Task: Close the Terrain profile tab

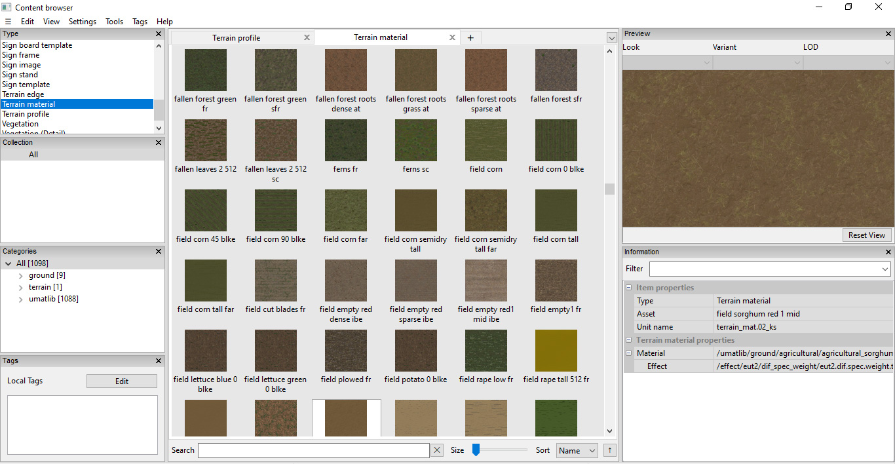Action: (307, 37)
